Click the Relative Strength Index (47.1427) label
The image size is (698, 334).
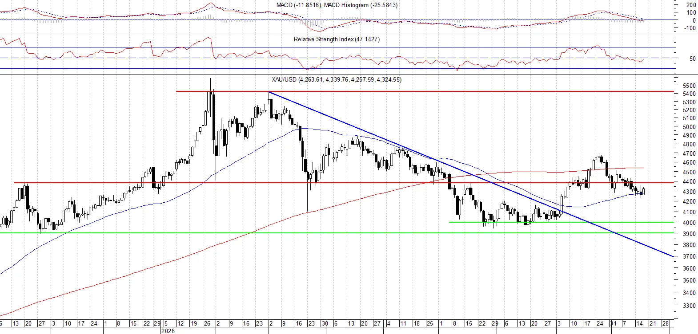[337, 39]
